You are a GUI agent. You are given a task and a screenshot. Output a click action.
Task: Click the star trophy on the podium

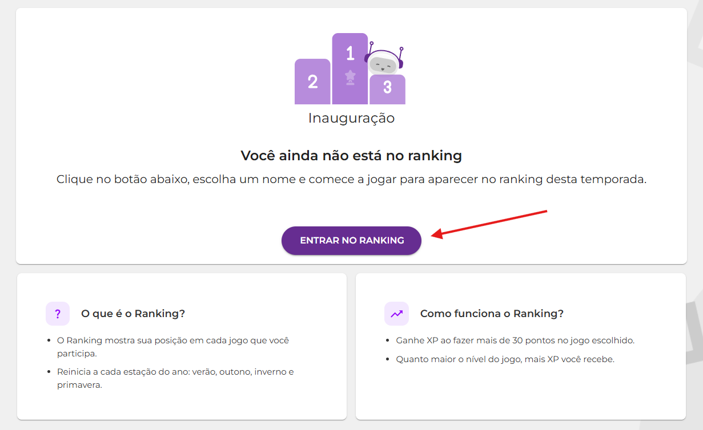[x=350, y=77]
